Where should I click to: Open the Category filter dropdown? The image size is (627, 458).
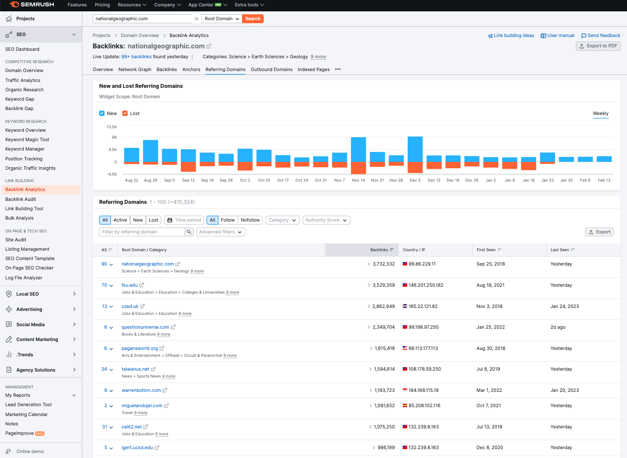pos(282,220)
